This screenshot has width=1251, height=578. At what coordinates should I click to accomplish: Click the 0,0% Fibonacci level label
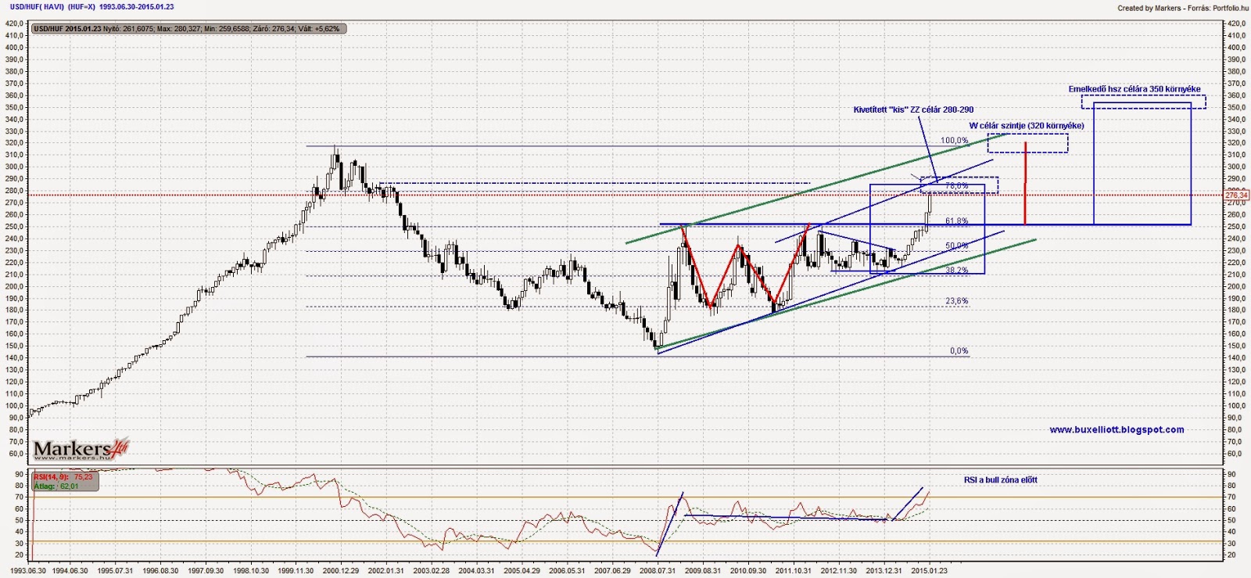(x=959, y=351)
